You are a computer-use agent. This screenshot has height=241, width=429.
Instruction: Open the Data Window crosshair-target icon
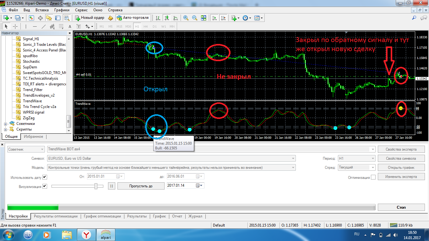point(40,18)
